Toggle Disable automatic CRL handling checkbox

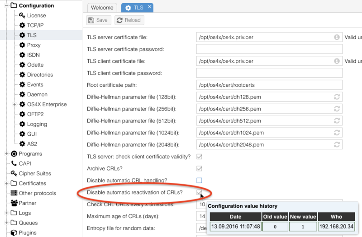(199, 181)
